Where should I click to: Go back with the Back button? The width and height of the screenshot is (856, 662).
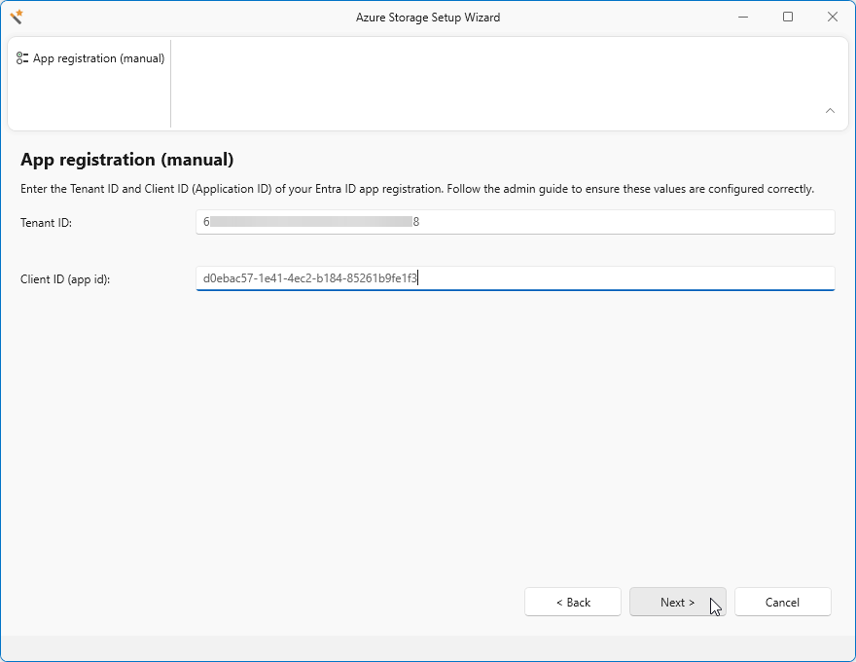coord(573,602)
